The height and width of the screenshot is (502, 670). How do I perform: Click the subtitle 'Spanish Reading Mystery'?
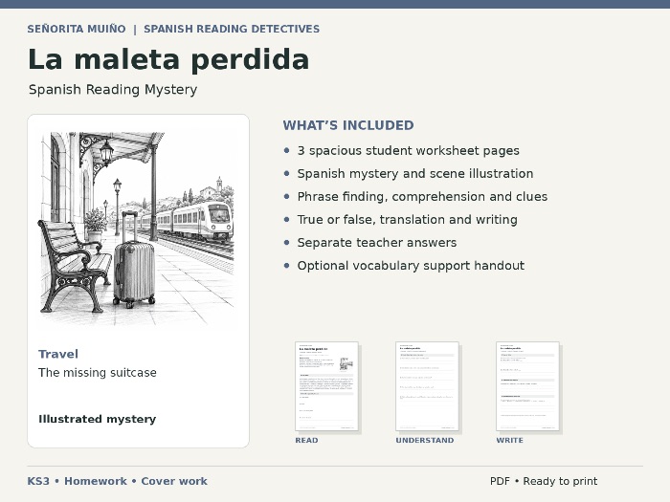pyautogui.click(x=113, y=90)
